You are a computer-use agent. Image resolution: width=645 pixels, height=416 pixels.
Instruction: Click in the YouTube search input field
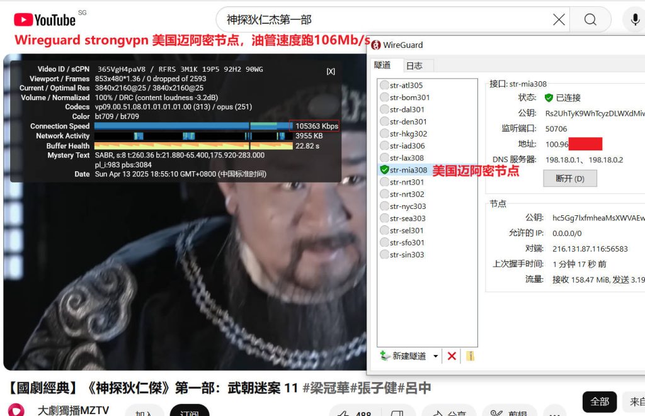pyautogui.click(x=378, y=20)
